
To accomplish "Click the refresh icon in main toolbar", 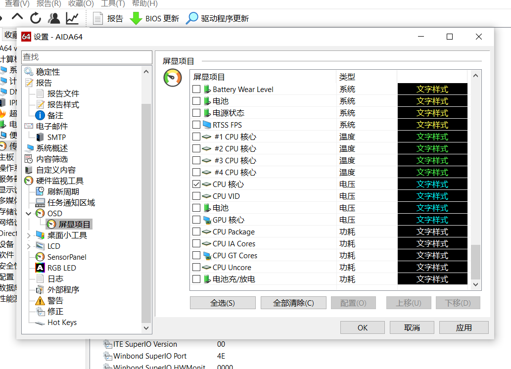I will pos(36,18).
